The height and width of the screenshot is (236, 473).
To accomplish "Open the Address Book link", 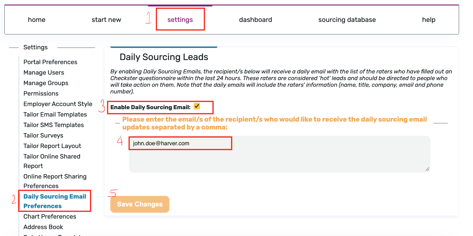I will coord(43,227).
